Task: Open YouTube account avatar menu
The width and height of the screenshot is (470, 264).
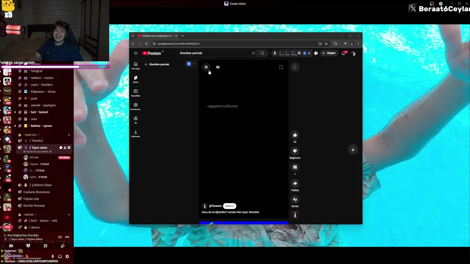Action: point(353,53)
